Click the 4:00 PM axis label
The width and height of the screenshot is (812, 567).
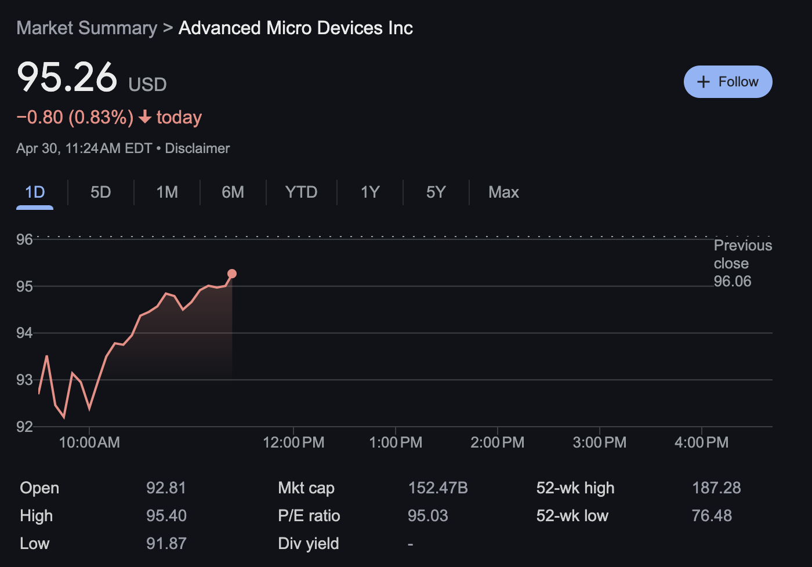pos(702,442)
